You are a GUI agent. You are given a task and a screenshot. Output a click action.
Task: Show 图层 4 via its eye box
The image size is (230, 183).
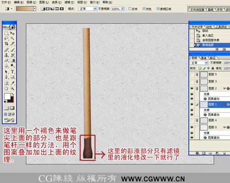[192, 120]
